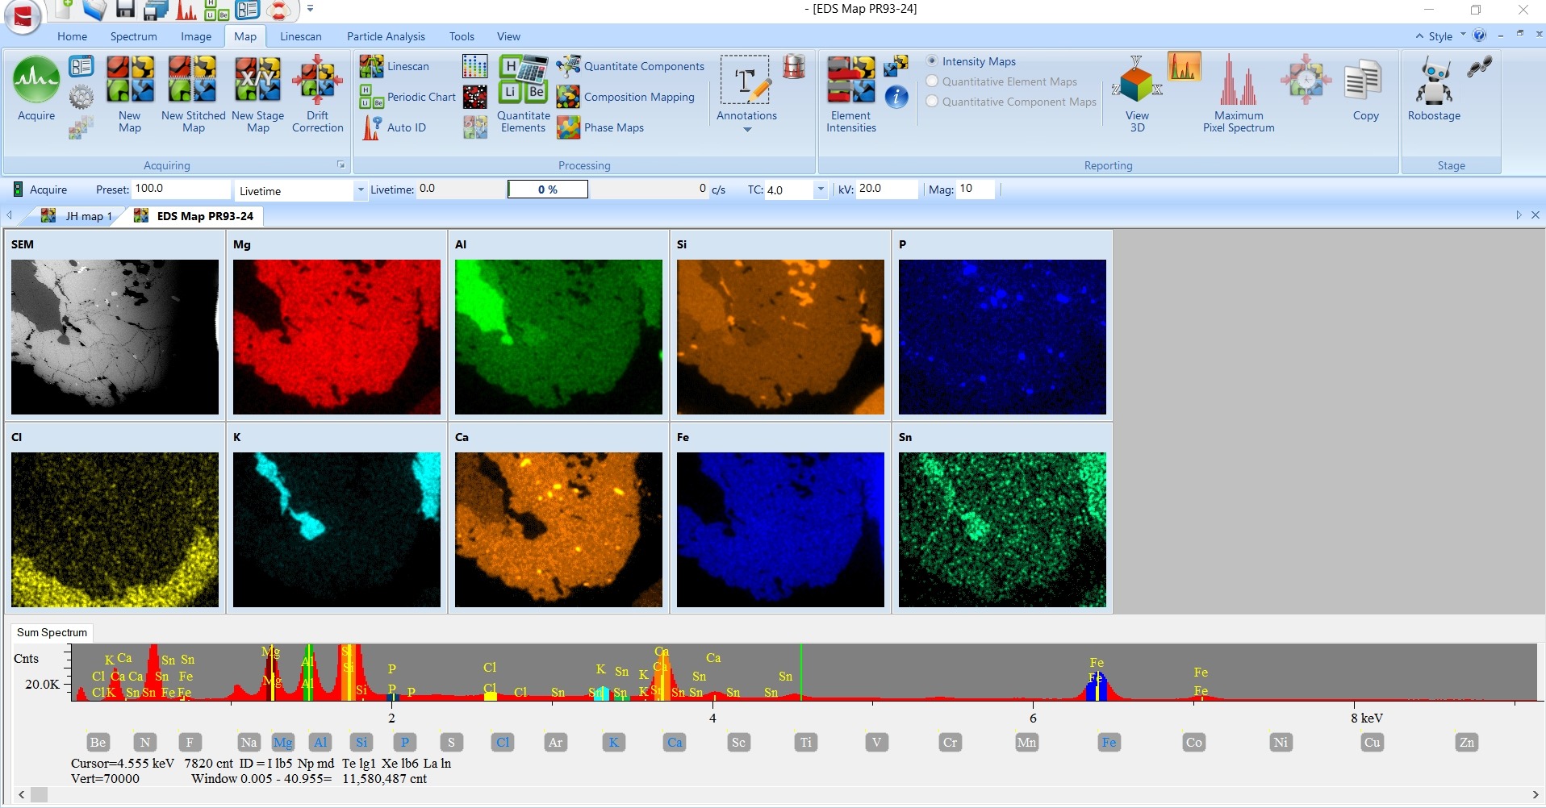Create a New Map

[130, 94]
